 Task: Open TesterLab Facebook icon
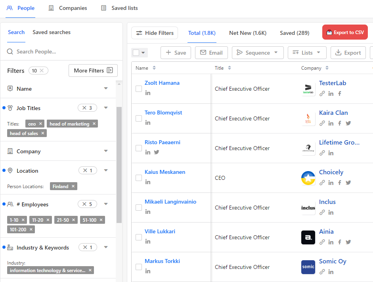tap(340, 93)
